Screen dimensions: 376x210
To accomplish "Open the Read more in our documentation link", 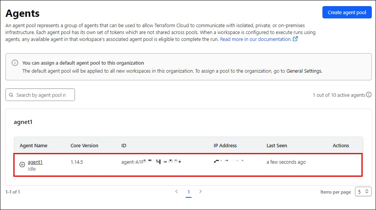I will (256, 39).
